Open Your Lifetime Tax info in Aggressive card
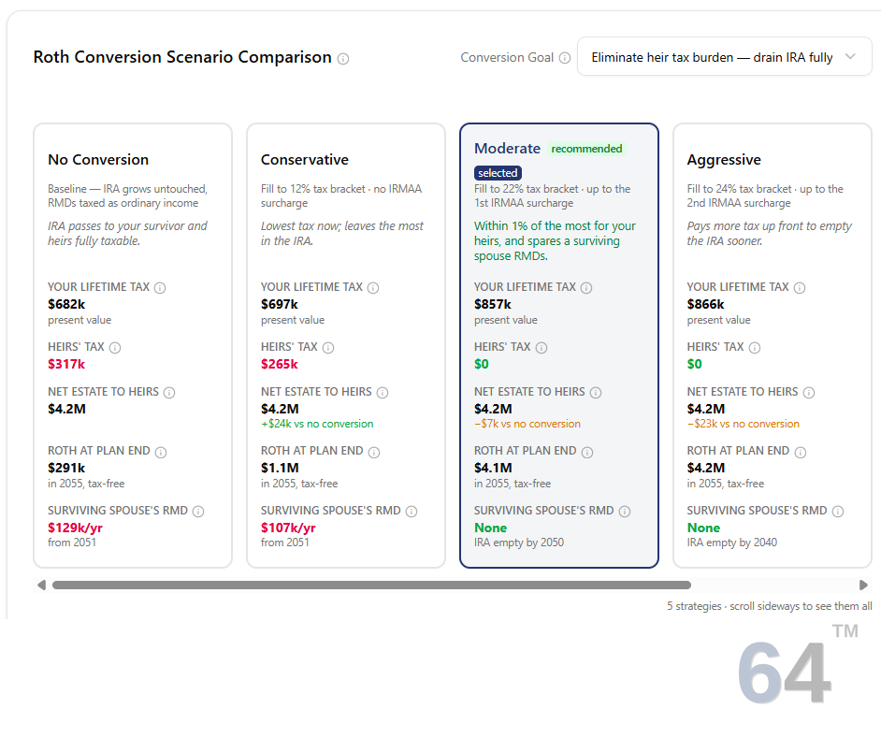The image size is (881, 738). [800, 288]
